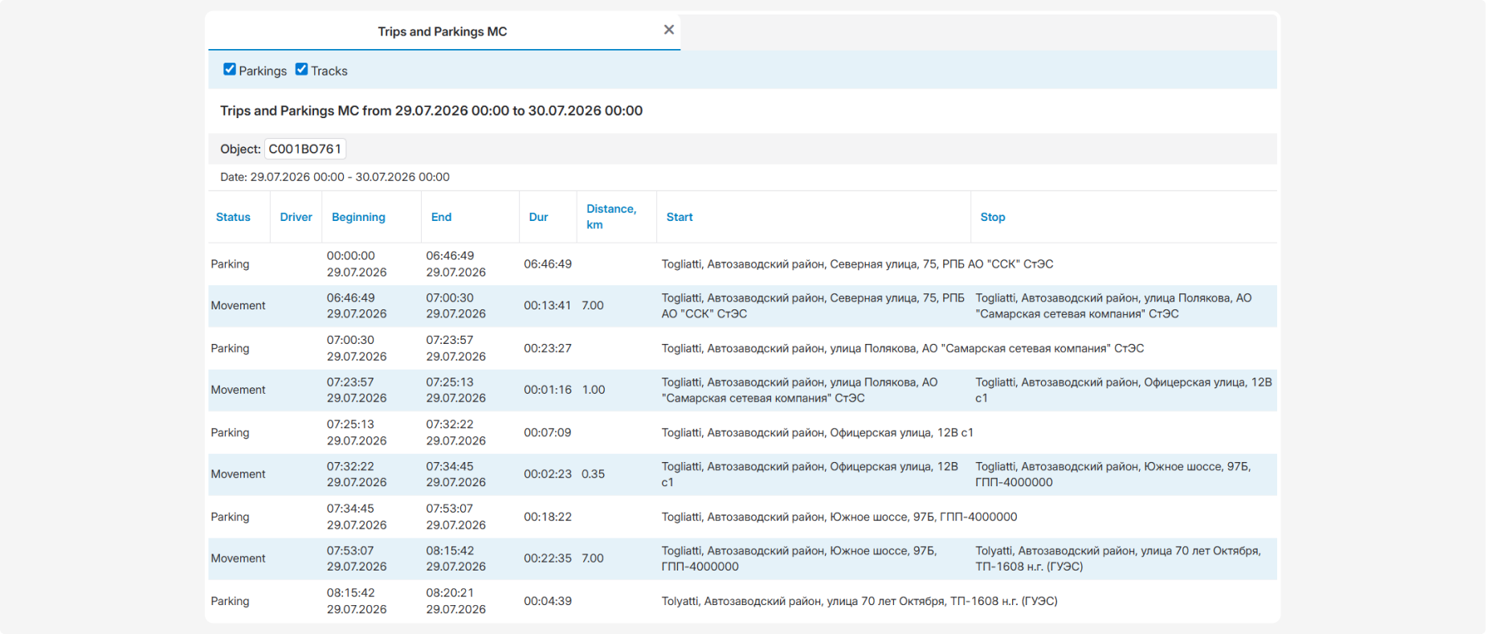
Task: Click the report title from 29.07.2026
Action: click(x=431, y=111)
